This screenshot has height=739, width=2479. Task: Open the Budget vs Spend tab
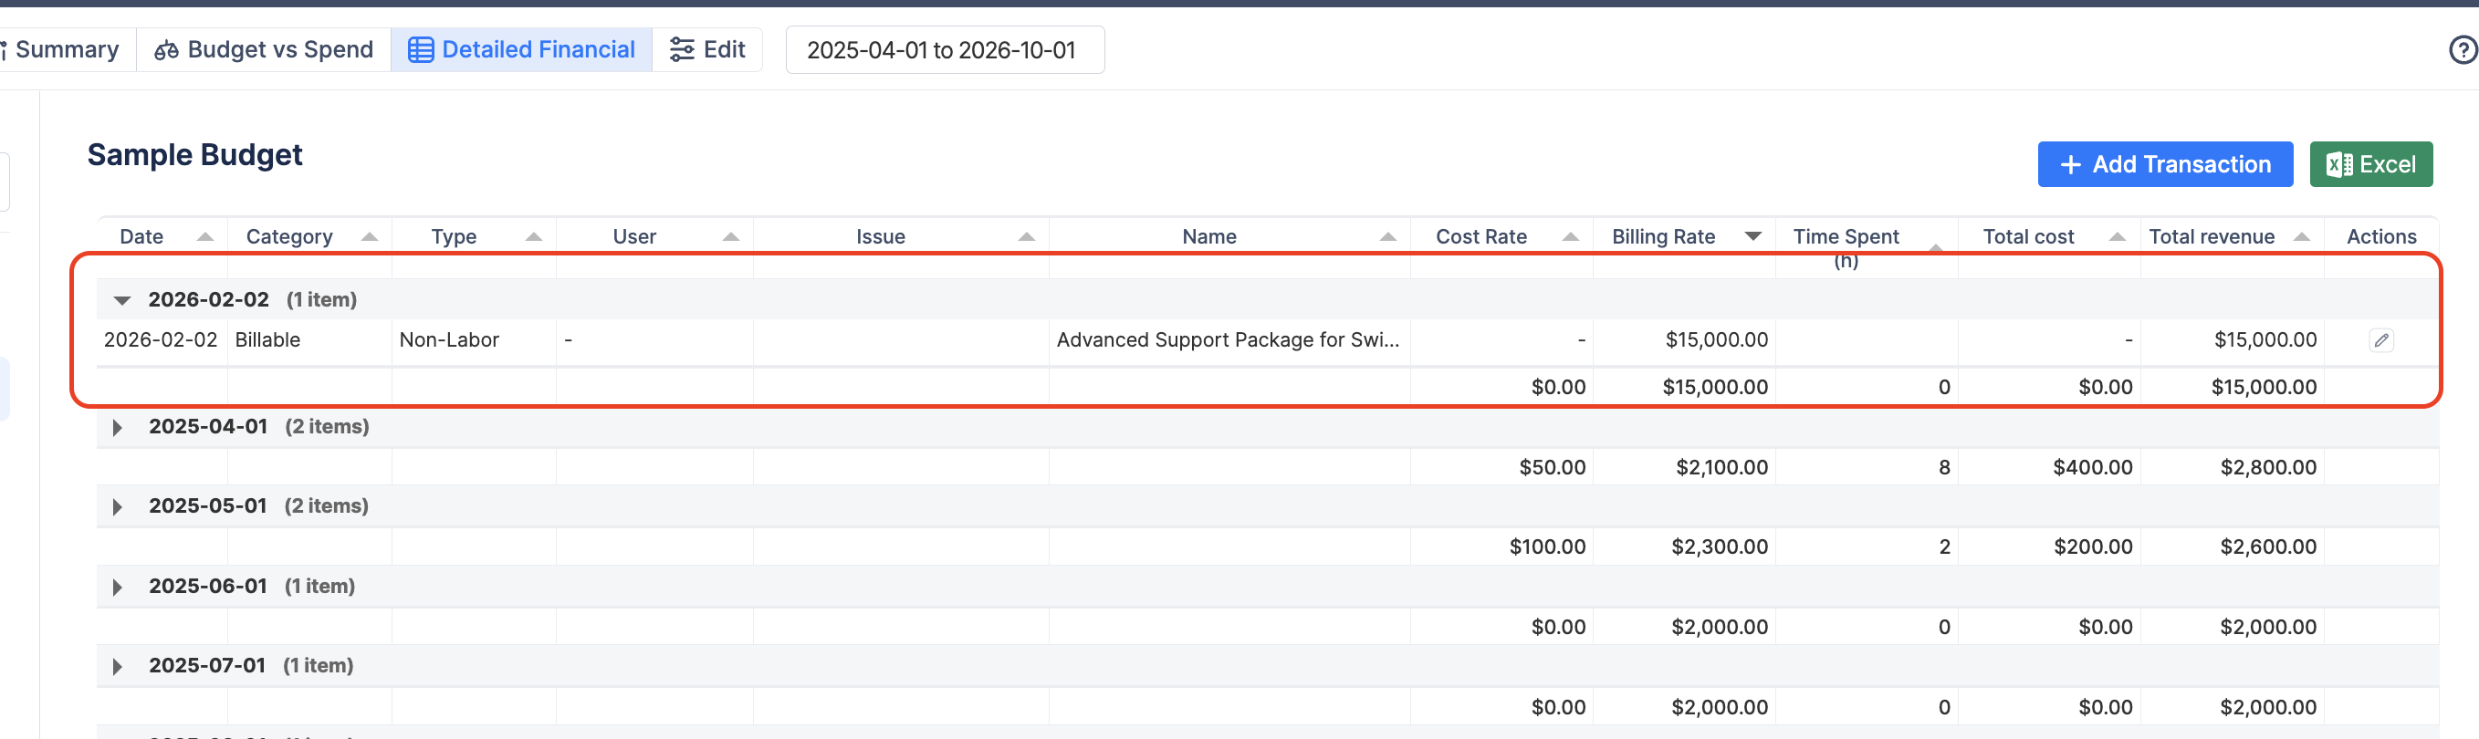(x=264, y=50)
